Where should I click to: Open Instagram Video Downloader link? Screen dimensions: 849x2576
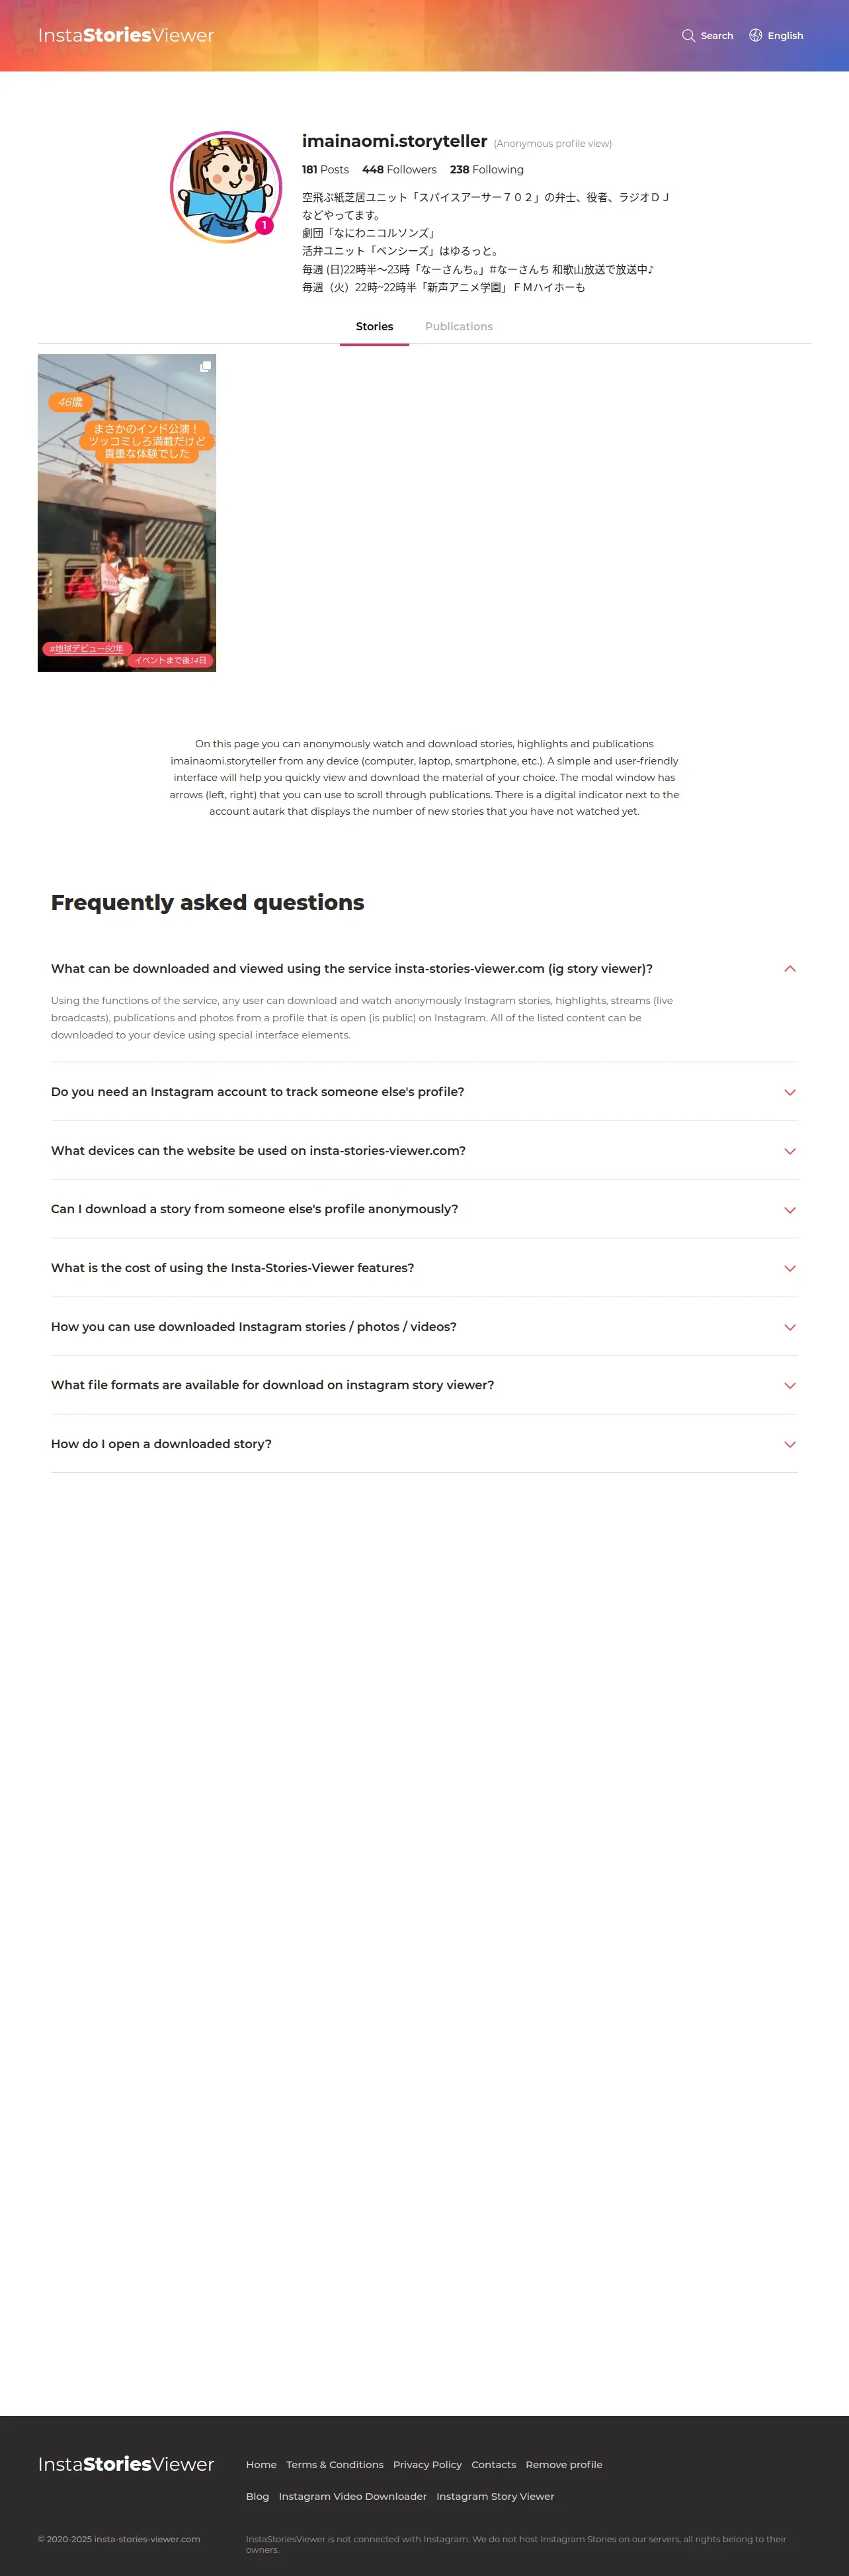pos(352,2496)
